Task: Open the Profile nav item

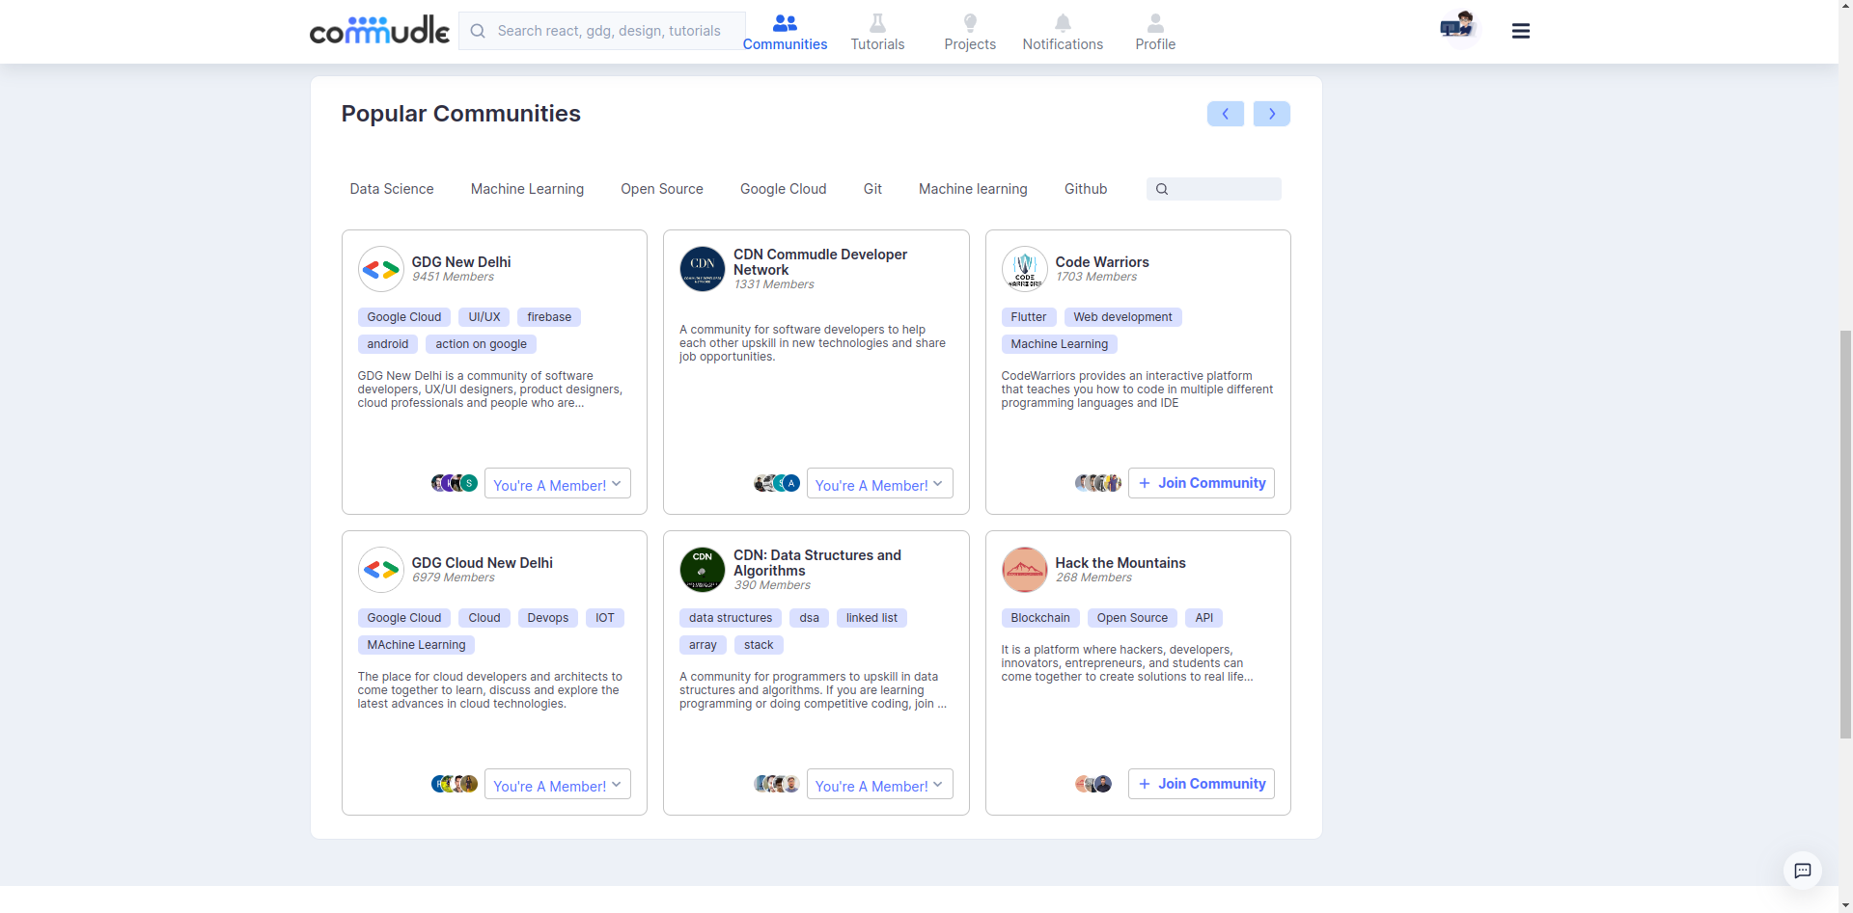Action: point(1155,32)
